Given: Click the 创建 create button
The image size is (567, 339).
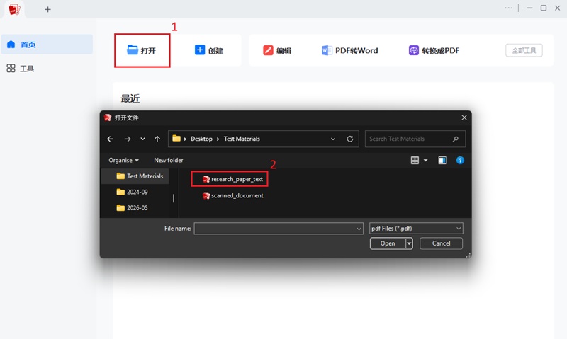Looking at the screenshot, I should click(208, 50).
